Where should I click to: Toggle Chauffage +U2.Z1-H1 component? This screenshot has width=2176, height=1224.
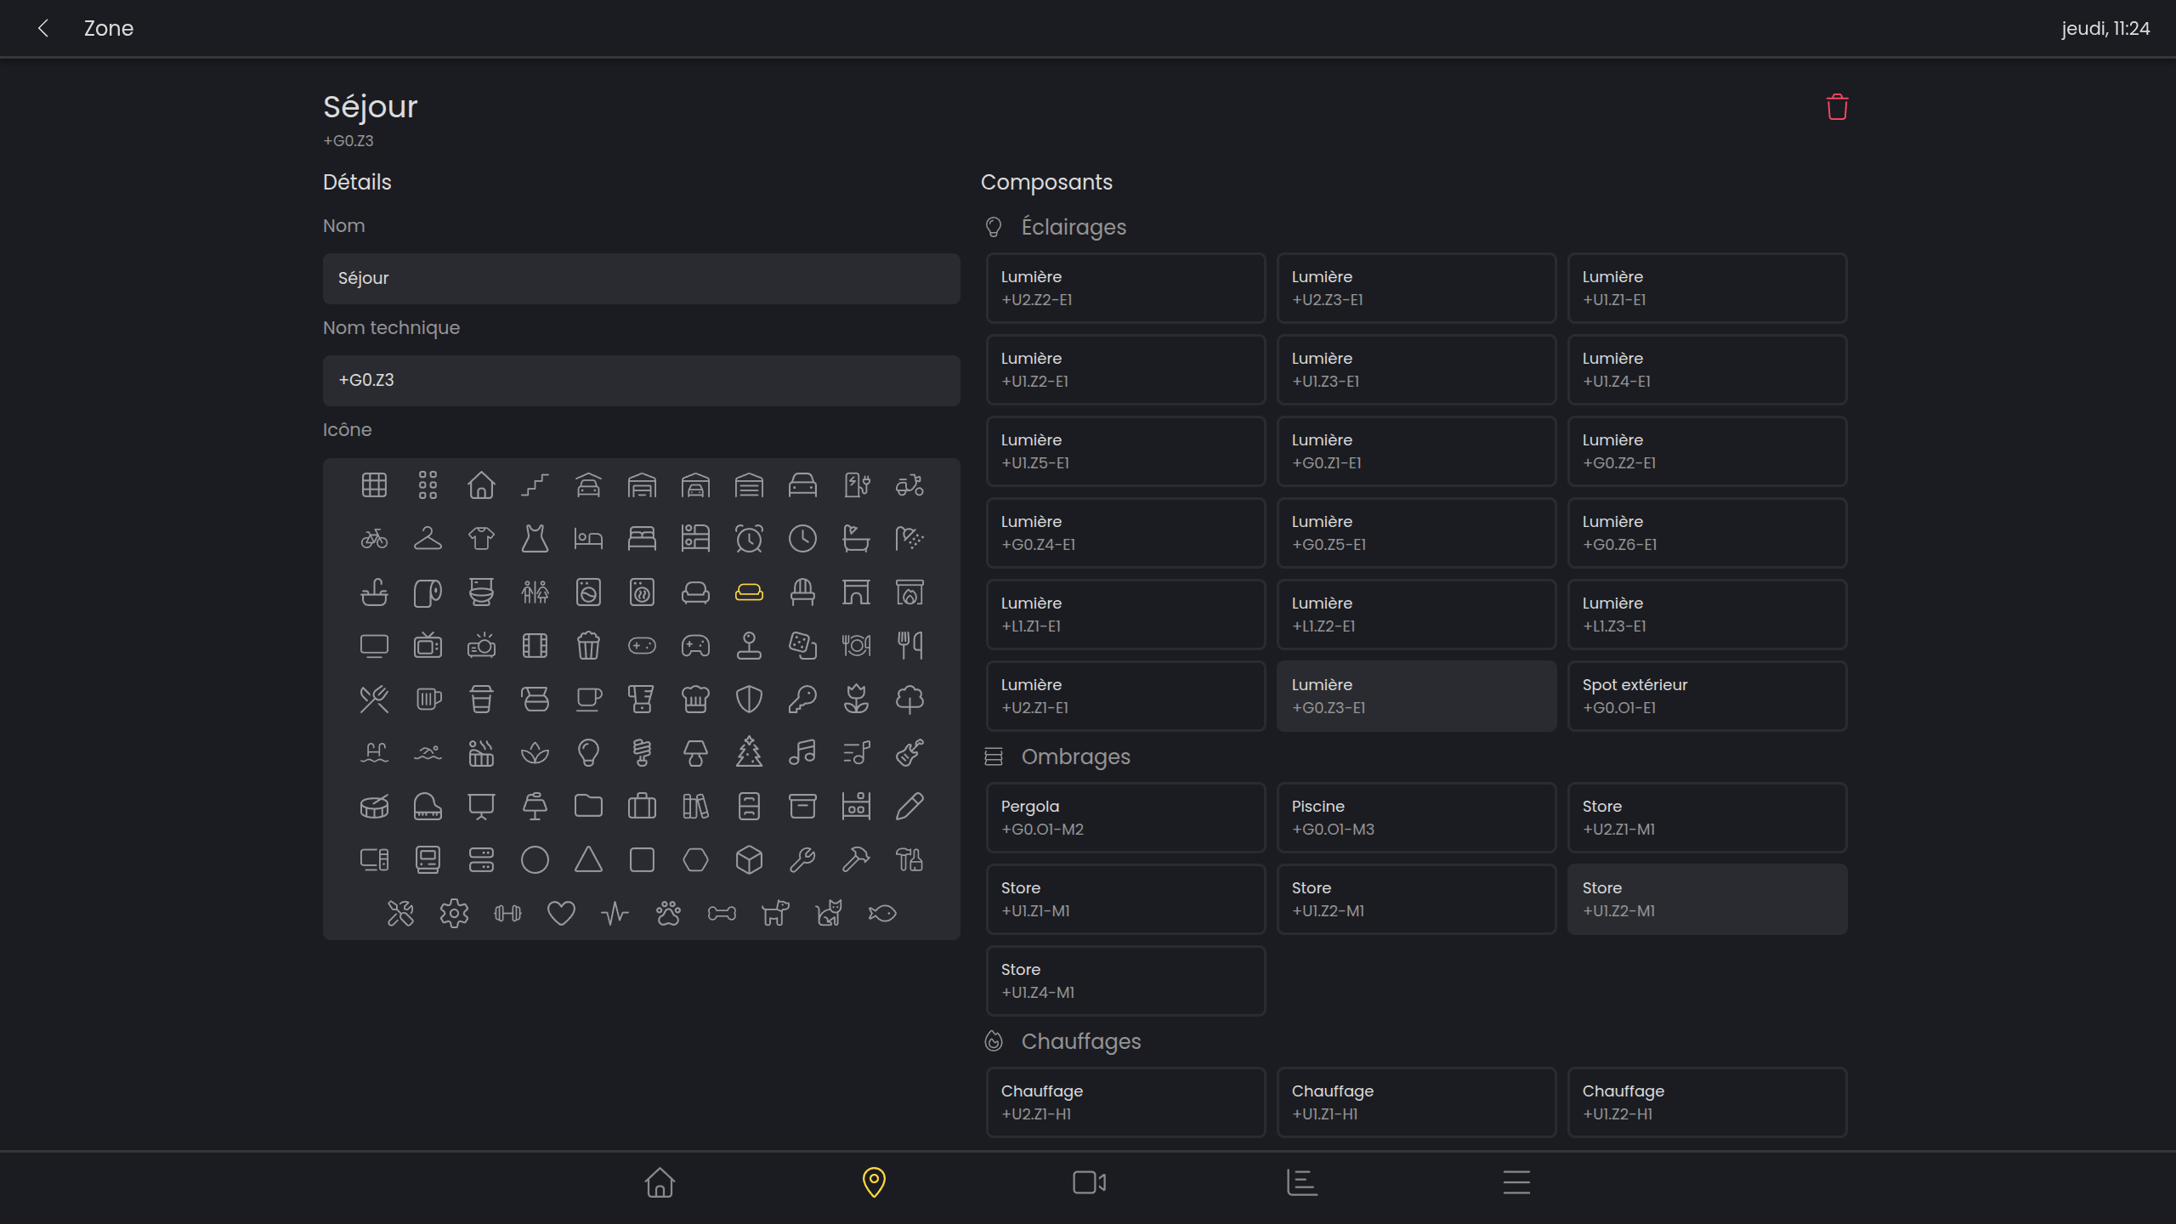[x=1125, y=1102]
